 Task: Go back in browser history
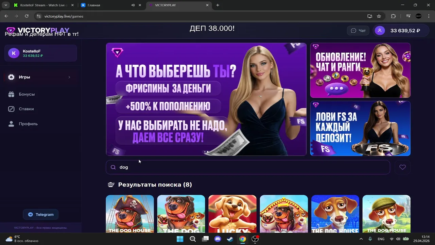tap(6, 16)
